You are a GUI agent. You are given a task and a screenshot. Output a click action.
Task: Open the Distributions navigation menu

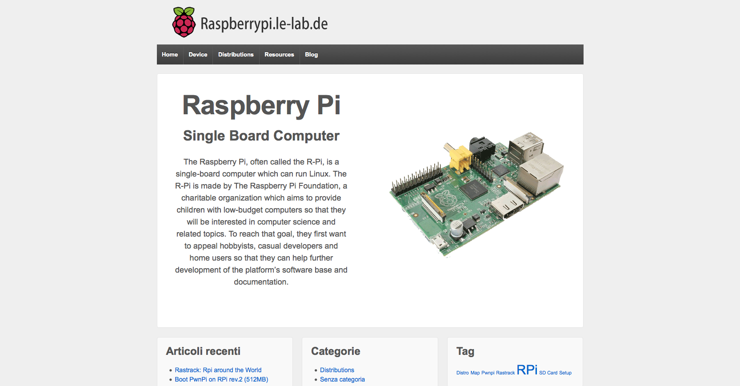click(236, 55)
